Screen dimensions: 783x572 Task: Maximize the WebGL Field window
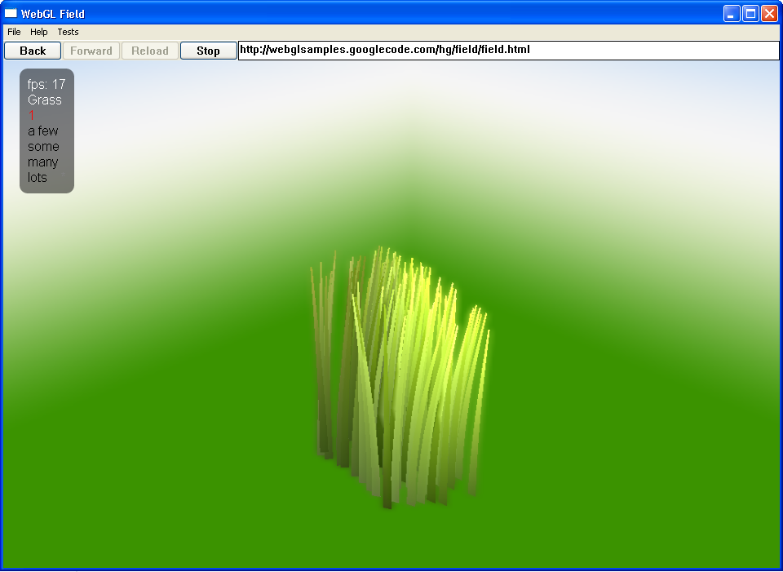pos(750,13)
